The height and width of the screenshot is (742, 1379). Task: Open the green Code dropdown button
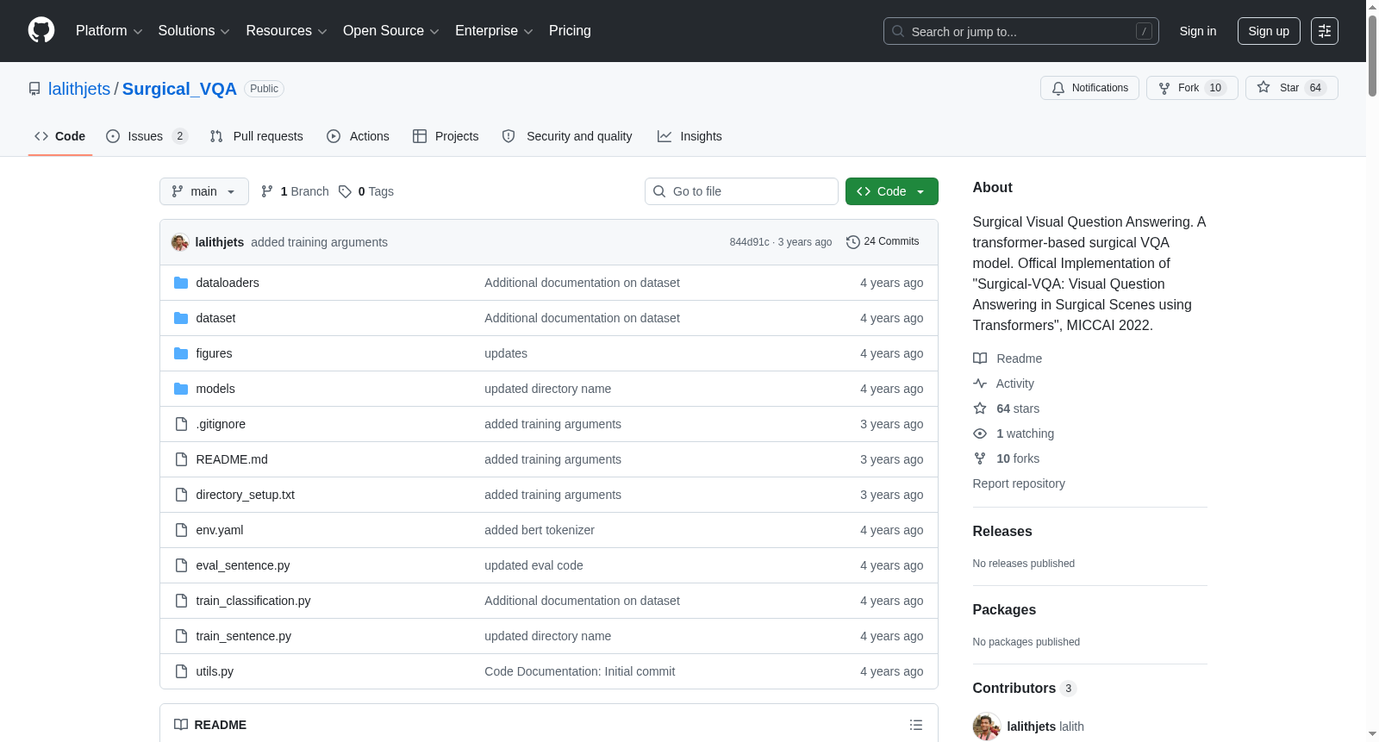[x=892, y=191]
